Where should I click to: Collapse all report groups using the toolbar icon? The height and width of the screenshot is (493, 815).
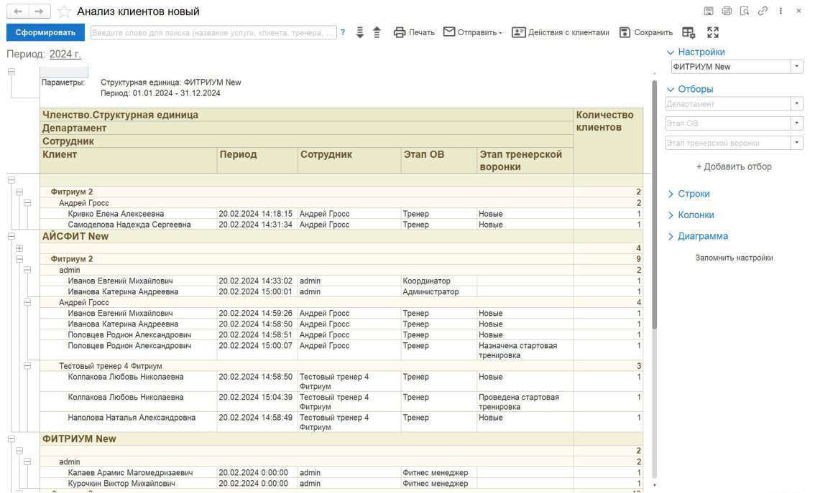377,32
